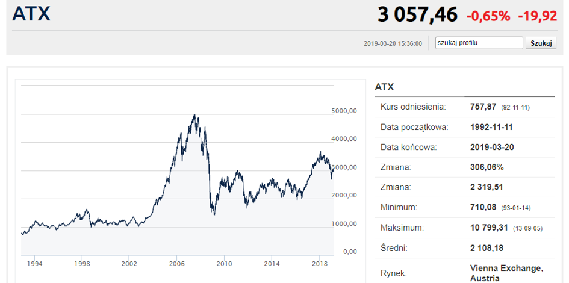This screenshot has height=283, width=569.
Task: Click the 2010 label on the chart axis
Action: click(x=224, y=263)
